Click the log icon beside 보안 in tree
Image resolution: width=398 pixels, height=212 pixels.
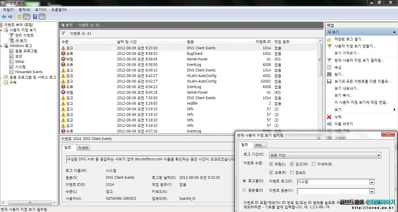(x=11, y=56)
